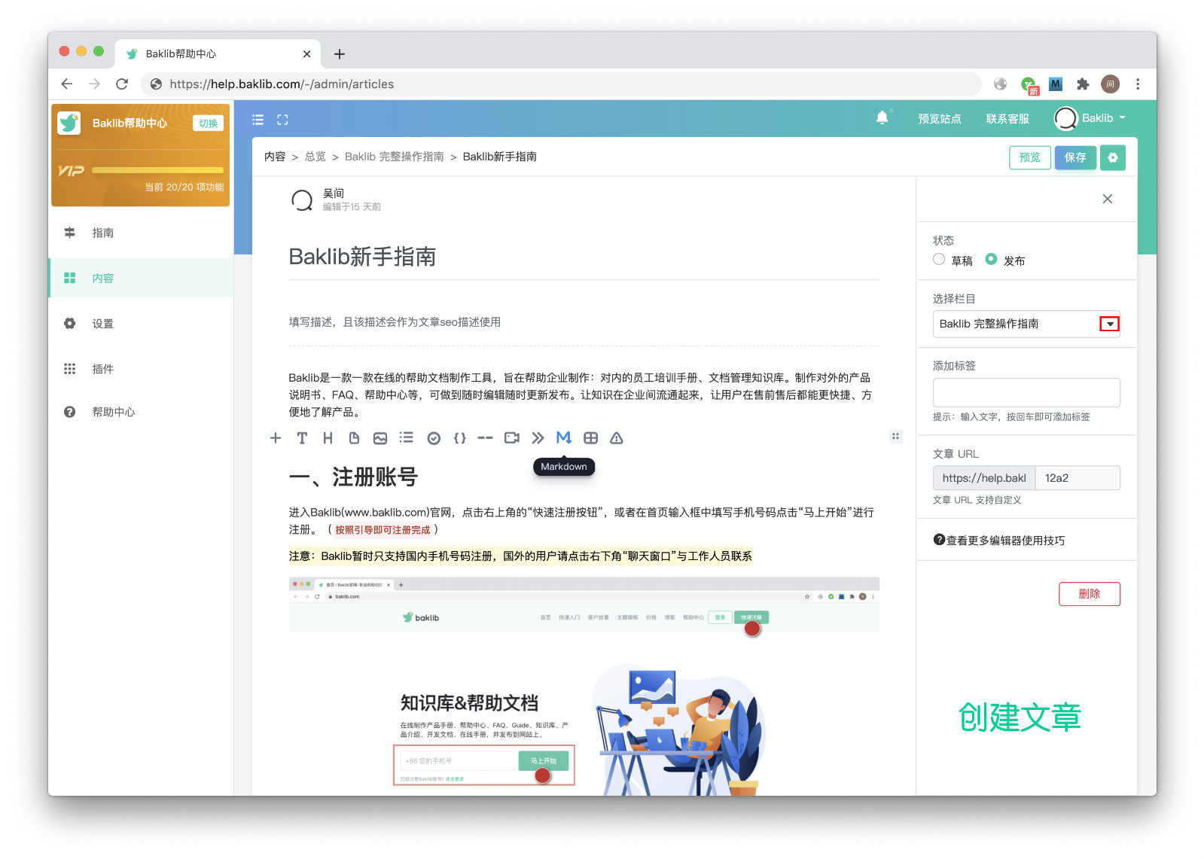Click the embedded baklib homepage screenshot

click(584, 685)
